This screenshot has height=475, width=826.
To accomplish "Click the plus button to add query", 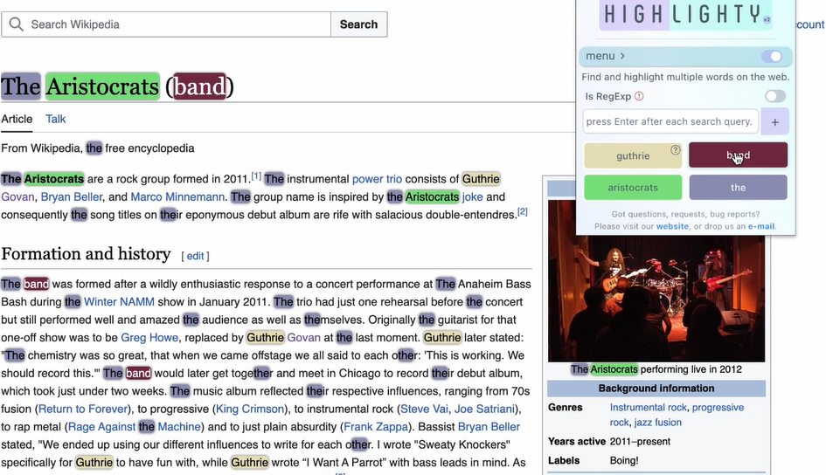I will pyautogui.click(x=774, y=122).
